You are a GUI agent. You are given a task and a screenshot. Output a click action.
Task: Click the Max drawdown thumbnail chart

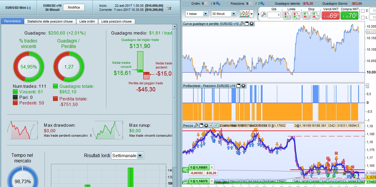coord(23,130)
